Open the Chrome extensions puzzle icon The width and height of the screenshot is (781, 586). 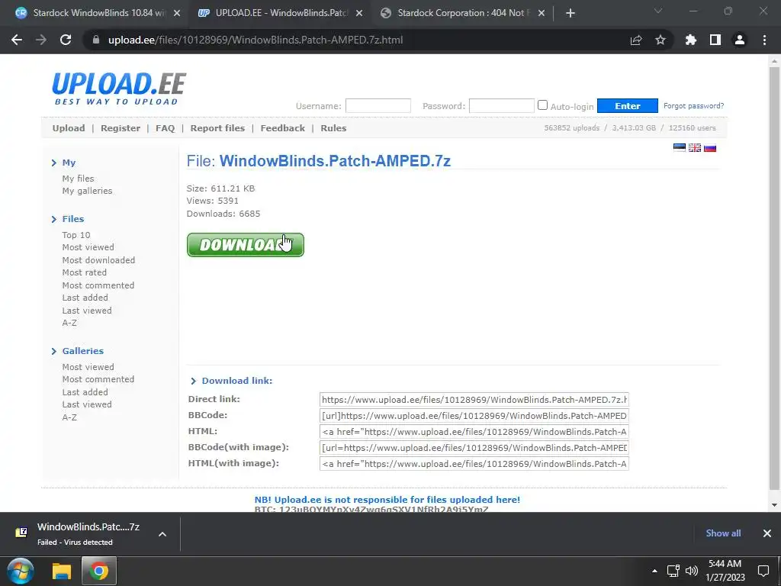tap(691, 40)
